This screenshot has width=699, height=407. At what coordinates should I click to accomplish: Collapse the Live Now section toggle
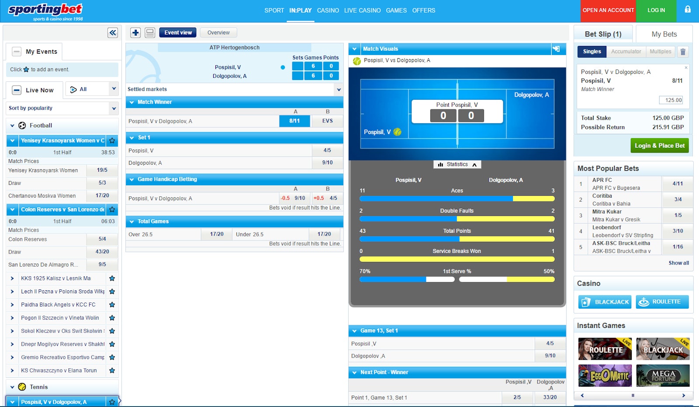coord(17,90)
